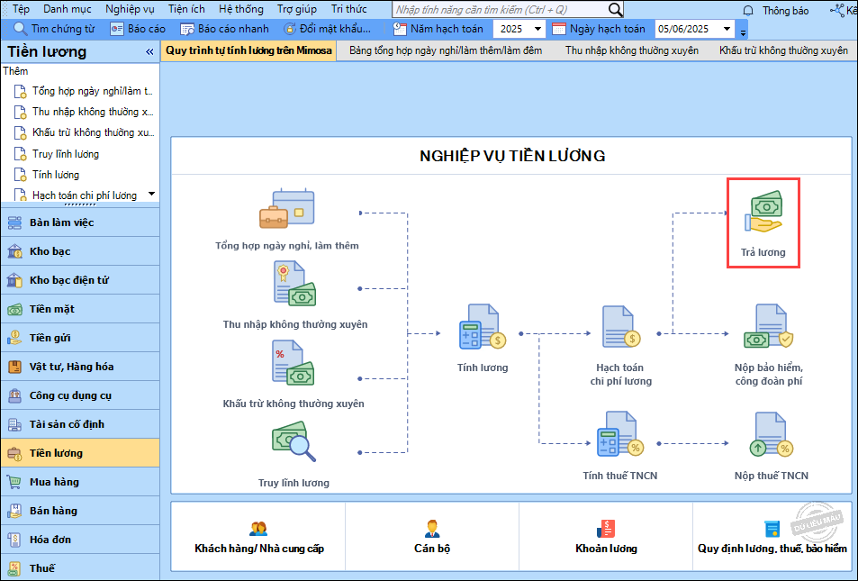Switch to Thu nhập không thường xuyên tab
The height and width of the screenshot is (581, 858).
pyautogui.click(x=631, y=51)
